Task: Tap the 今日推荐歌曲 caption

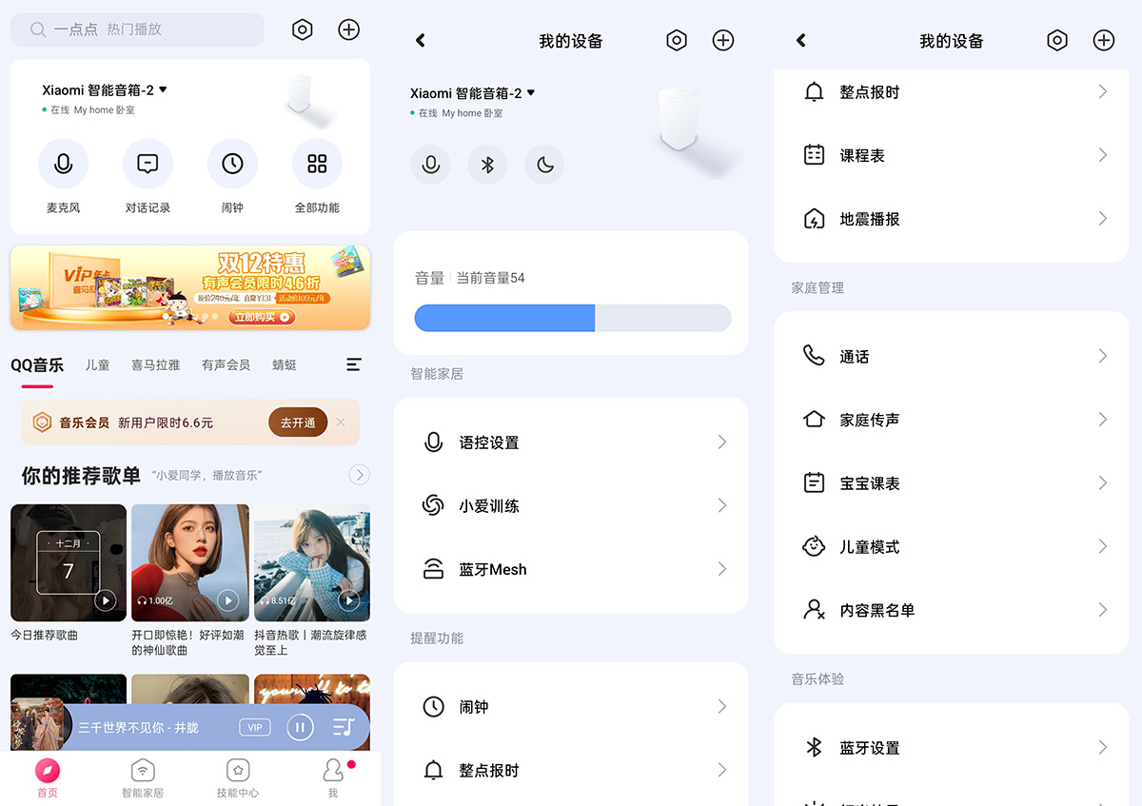Action: [44, 635]
